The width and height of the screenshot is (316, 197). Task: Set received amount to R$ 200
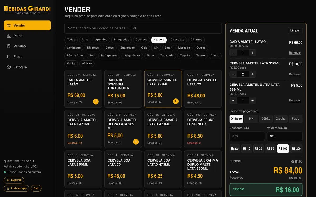[296, 149]
